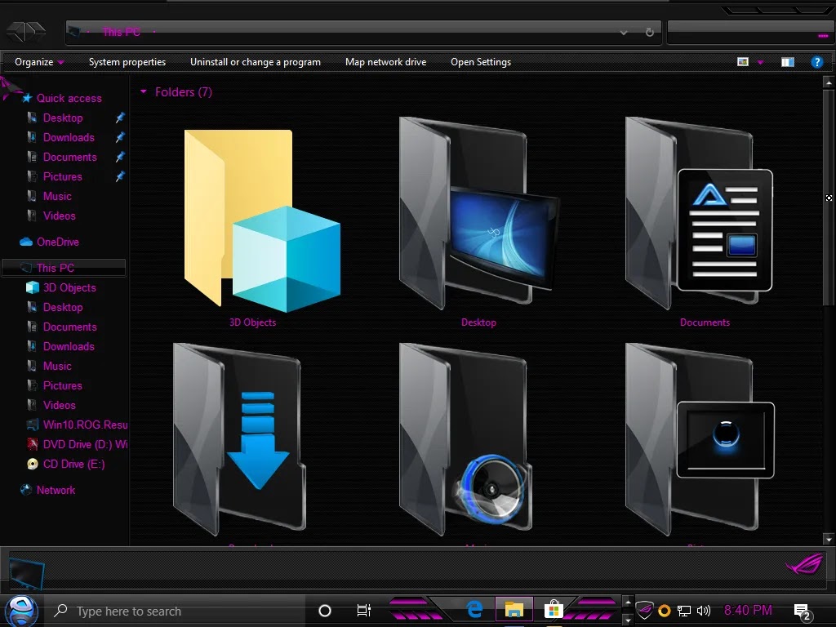
Task: Toggle the preview pane icon
Action: pos(788,62)
